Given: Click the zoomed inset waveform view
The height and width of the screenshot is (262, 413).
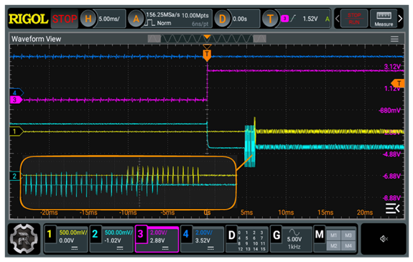Looking at the screenshot, I should click(129, 183).
